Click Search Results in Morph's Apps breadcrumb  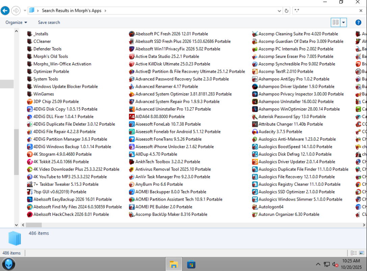(x=72, y=11)
